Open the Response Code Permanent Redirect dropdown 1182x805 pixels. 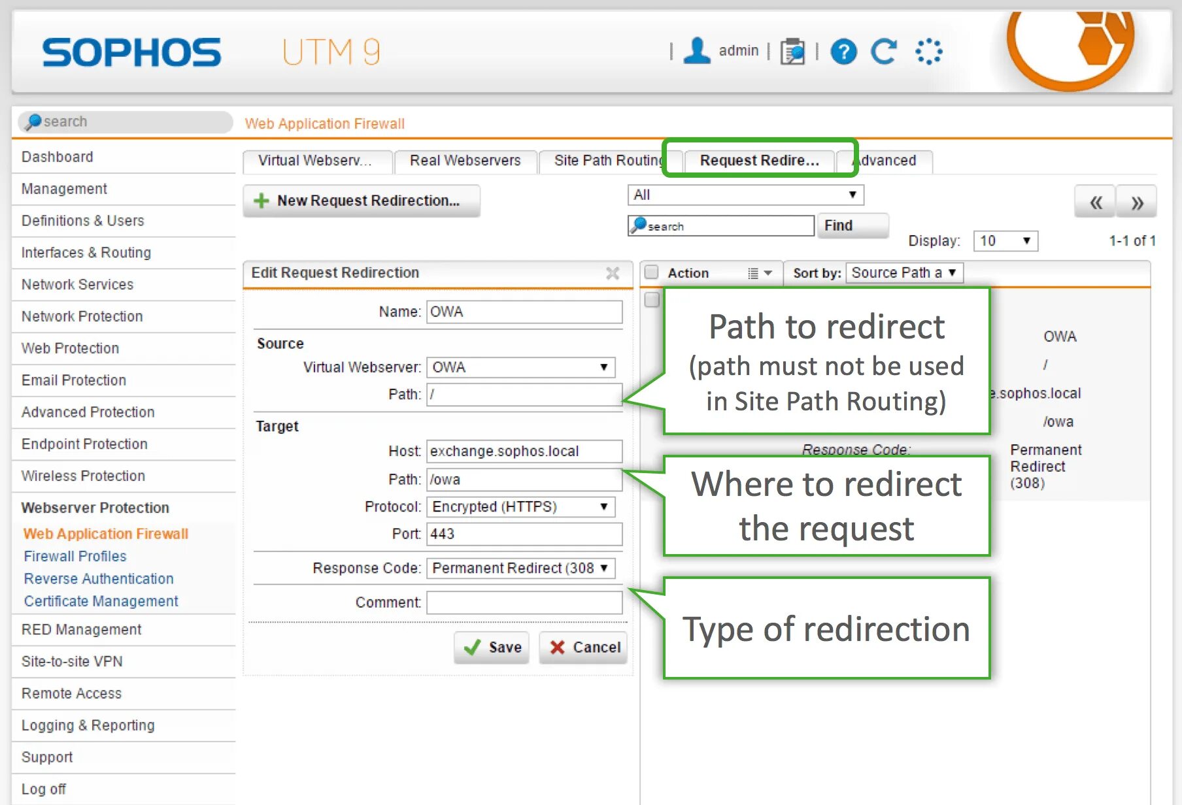click(x=521, y=568)
